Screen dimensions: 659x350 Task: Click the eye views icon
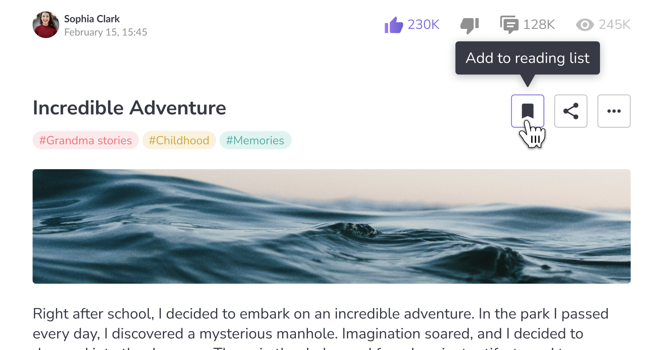(585, 25)
